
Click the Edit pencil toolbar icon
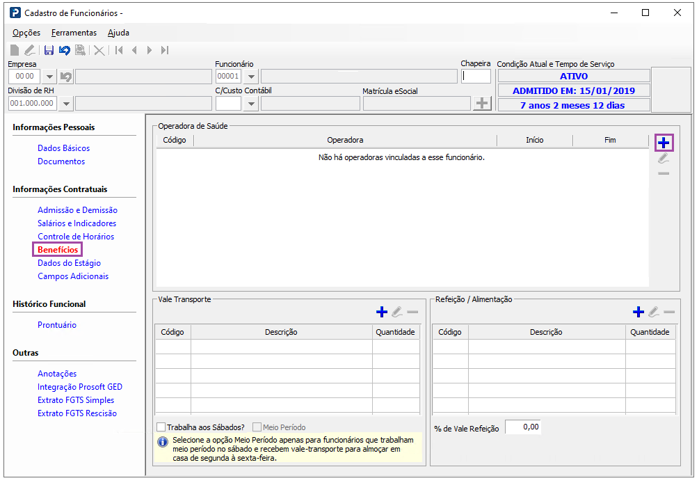click(x=30, y=50)
